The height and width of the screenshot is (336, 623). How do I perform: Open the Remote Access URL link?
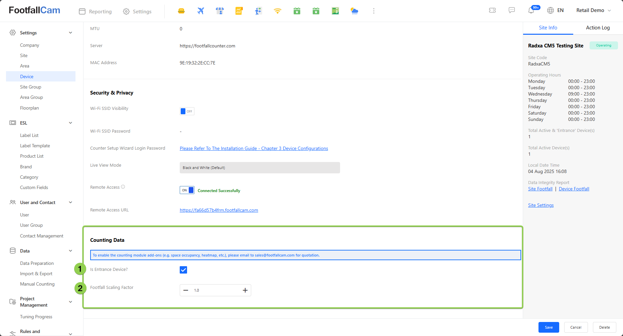coord(219,210)
